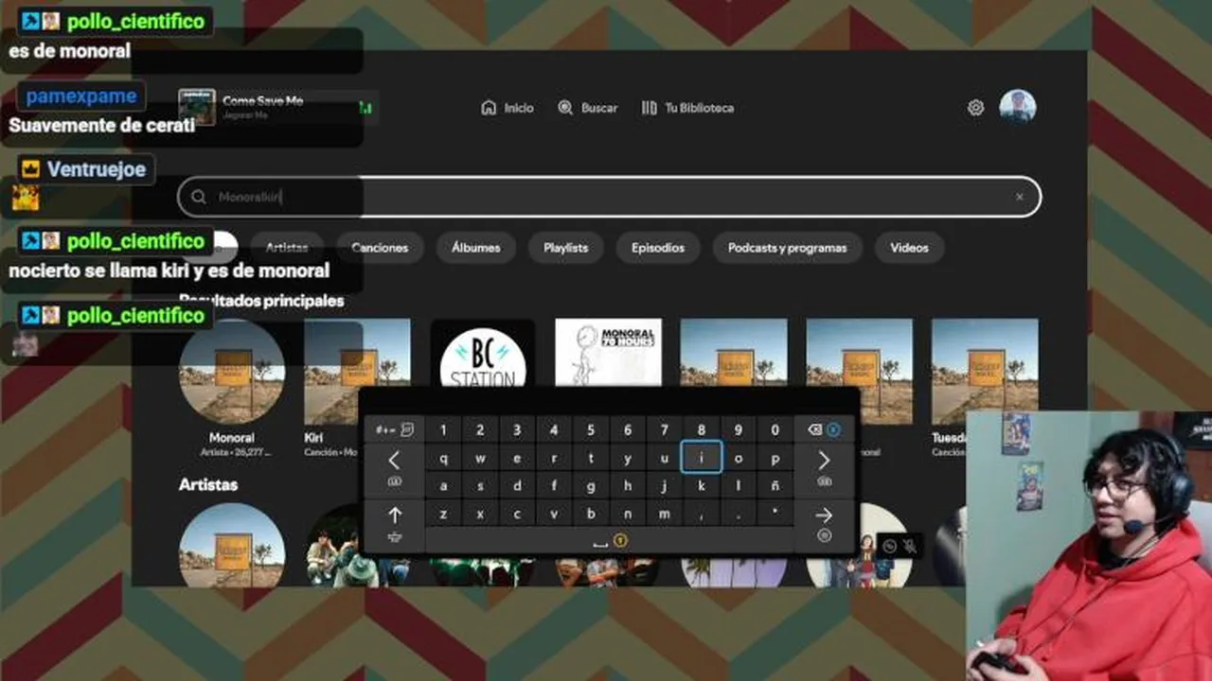This screenshot has height=681, width=1212.
Task: Open the Monoral 70 Hours album cover
Action: (x=608, y=353)
